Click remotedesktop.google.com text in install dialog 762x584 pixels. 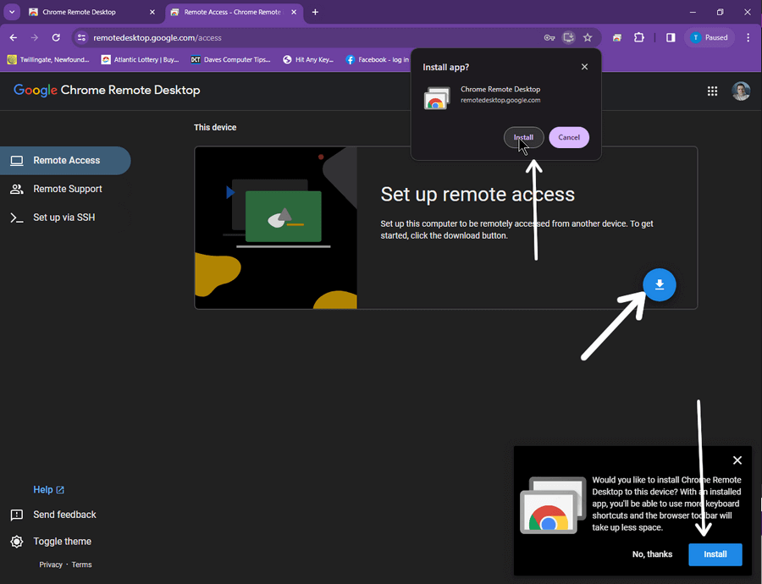pos(500,100)
